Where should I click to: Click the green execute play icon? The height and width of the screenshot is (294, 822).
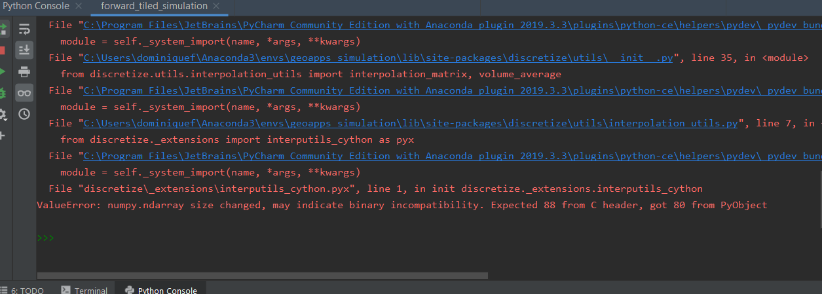point(3,71)
